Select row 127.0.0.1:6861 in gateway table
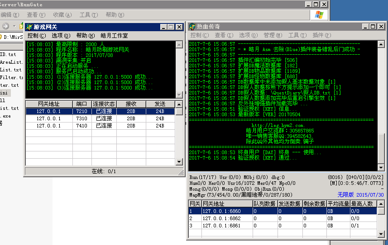This screenshot has width=388, height=245. (x=283, y=226)
